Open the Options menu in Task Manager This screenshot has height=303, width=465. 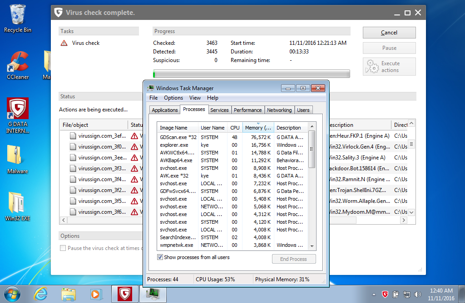[173, 98]
